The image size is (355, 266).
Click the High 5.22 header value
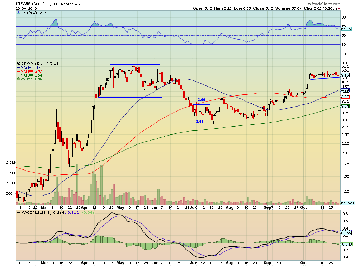pos(223,8)
